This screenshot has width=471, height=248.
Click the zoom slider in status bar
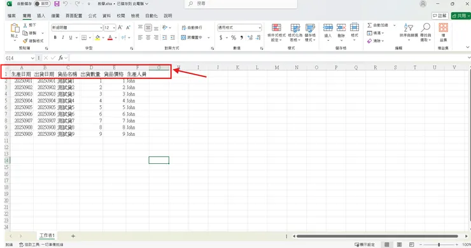pyautogui.click(x=439, y=245)
